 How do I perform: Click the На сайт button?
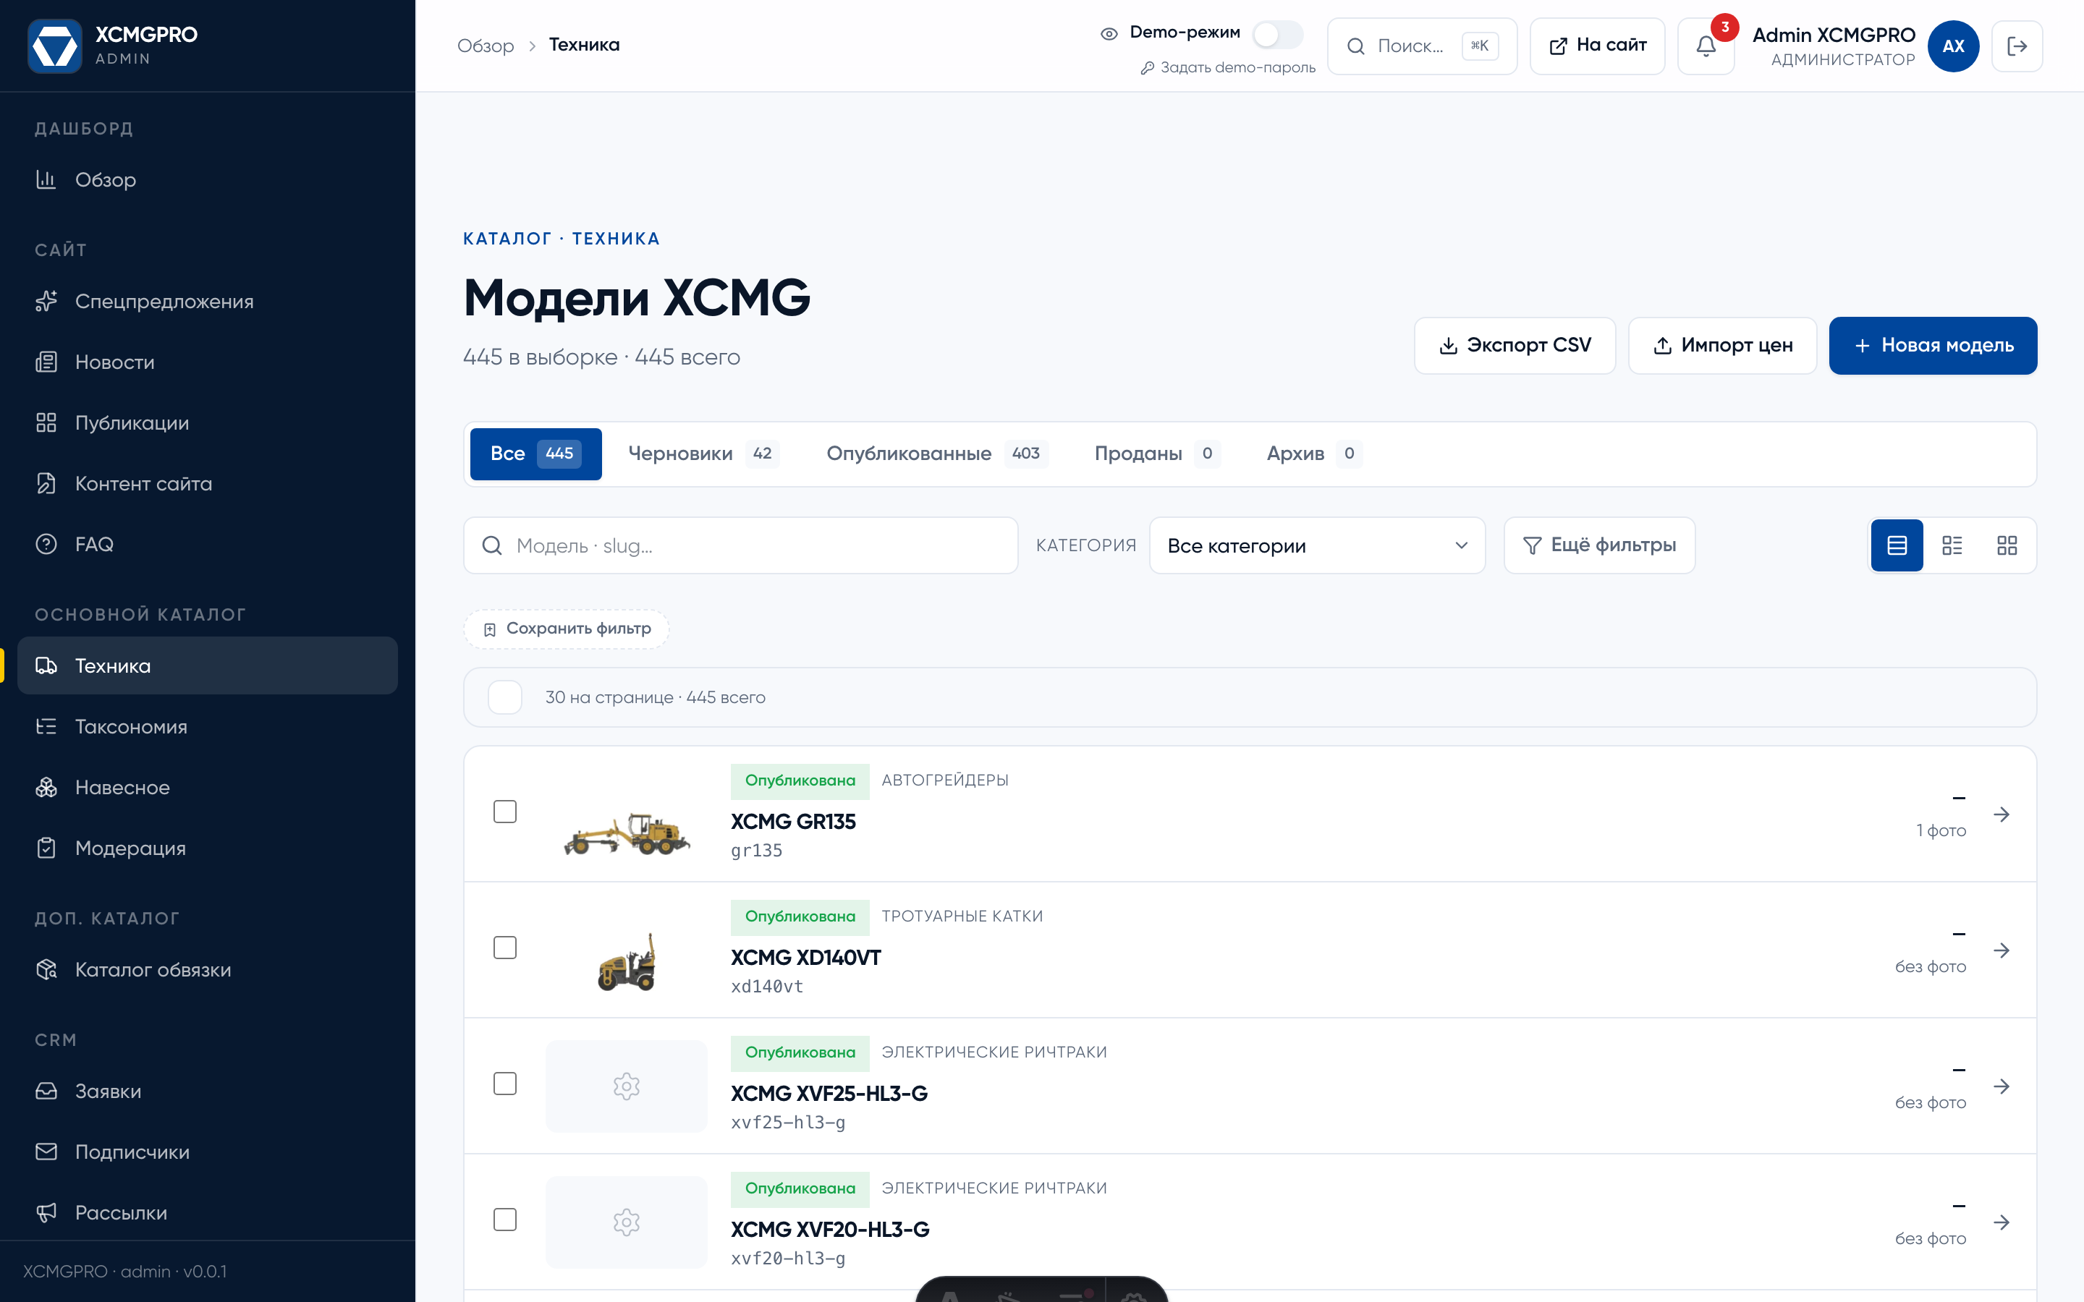[x=1598, y=46]
